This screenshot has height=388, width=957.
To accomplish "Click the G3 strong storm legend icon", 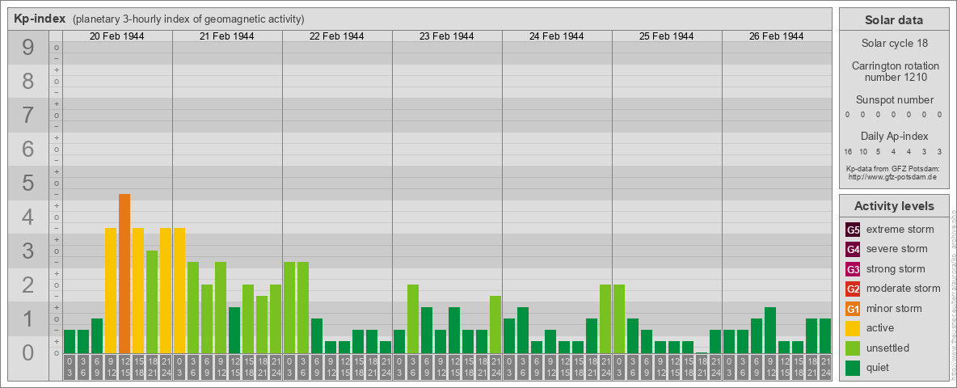I will tap(853, 269).
